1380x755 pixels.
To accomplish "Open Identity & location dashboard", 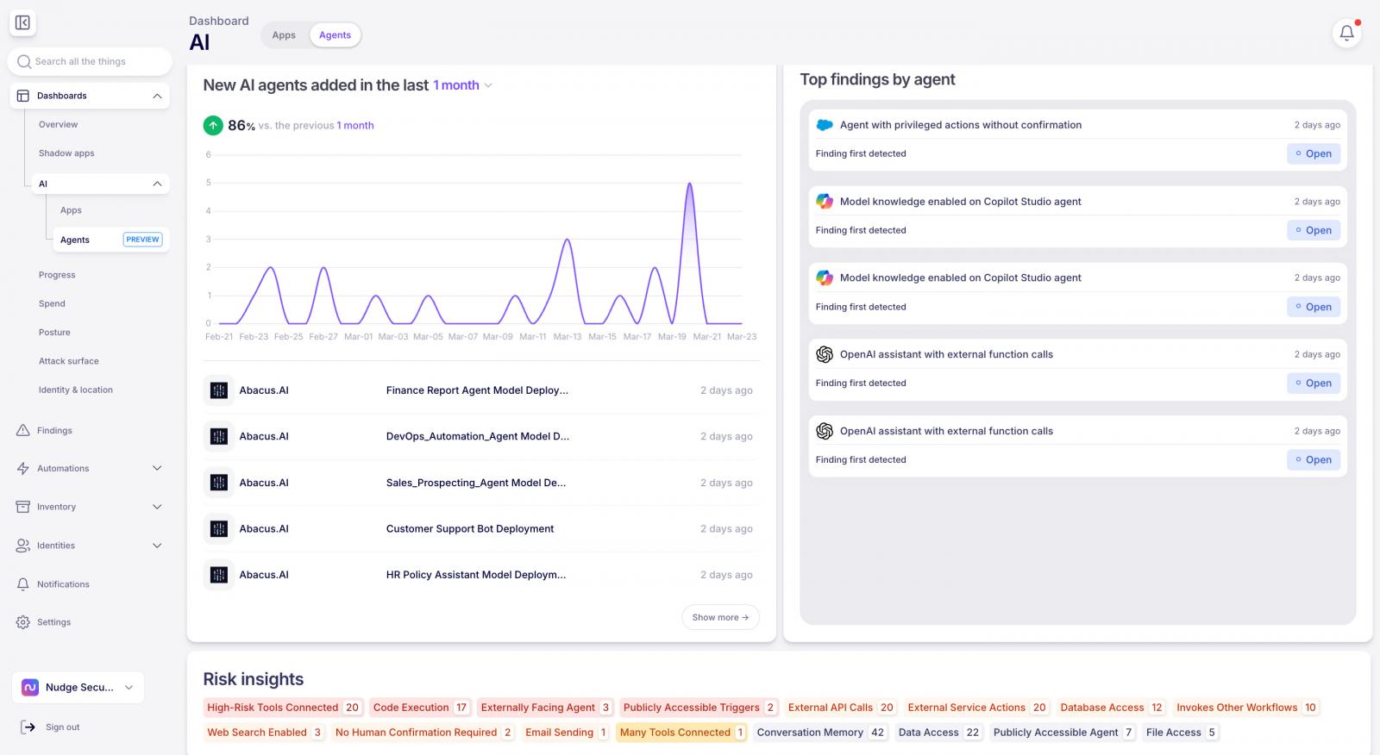I will tap(76, 390).
